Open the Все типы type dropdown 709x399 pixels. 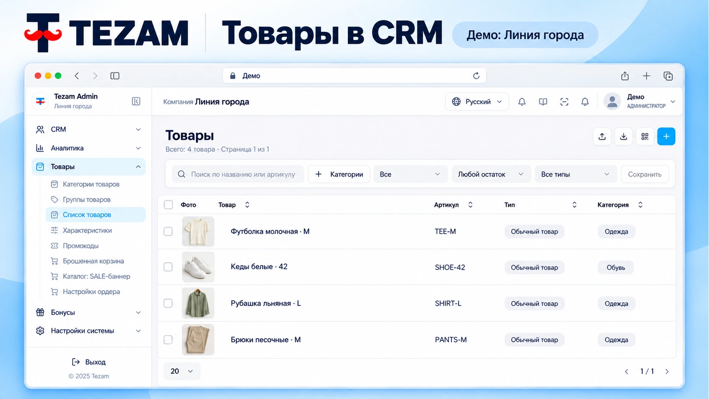575,174
